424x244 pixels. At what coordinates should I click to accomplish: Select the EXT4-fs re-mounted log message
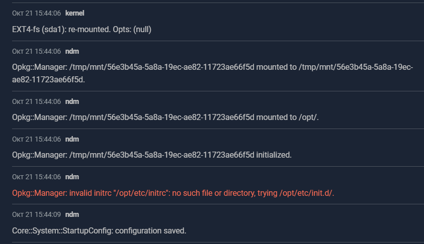coord(81,29)
